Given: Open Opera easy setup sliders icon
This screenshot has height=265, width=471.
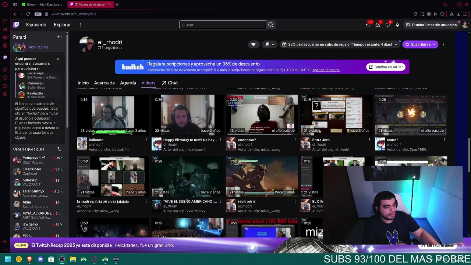Looking at the screenshot, I should (465, 14).
